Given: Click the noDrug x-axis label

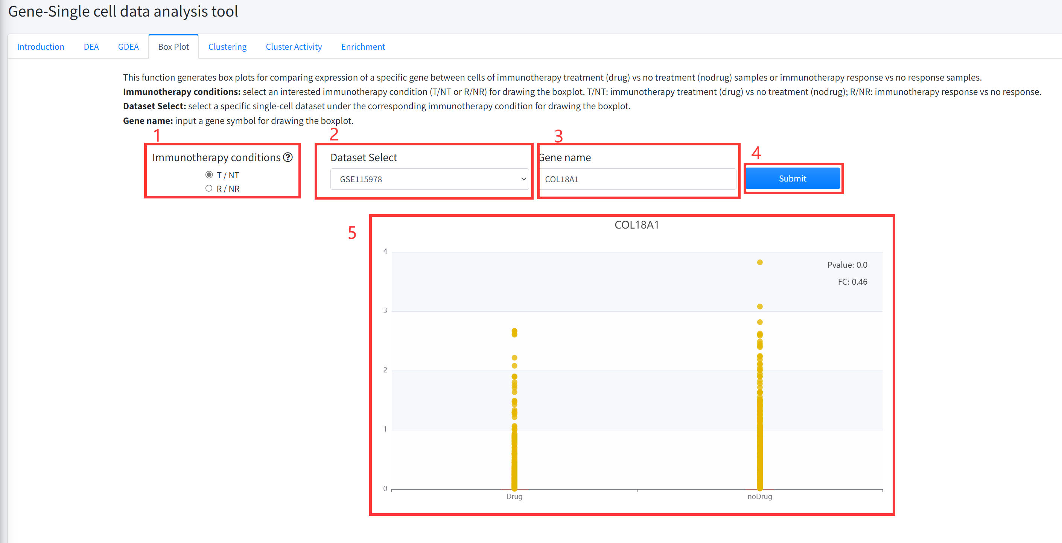Looking at the screenshot, I should pos(759,496).
